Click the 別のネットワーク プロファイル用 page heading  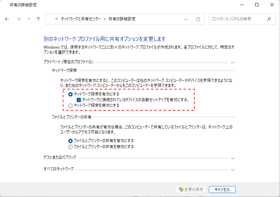point(105,39)
